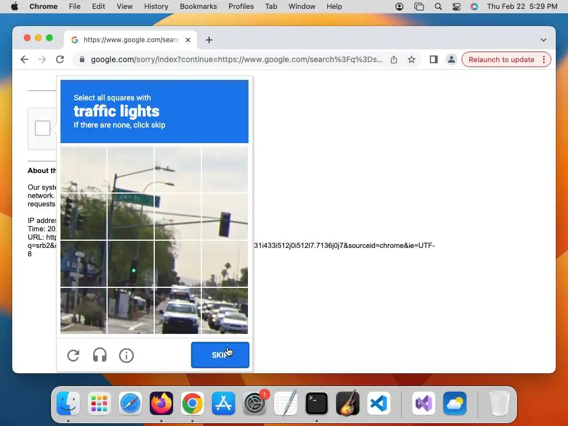Open System Settings from the Dock
This screenshot has height=426, width=568.
point(255,403)
